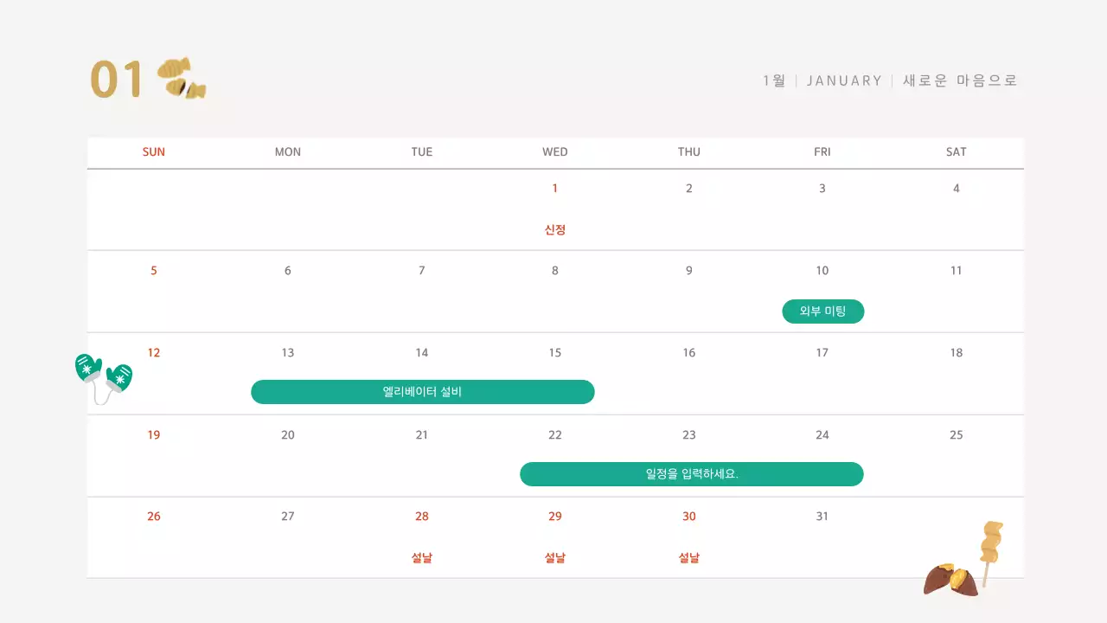Select the WED column header
Screen dimensions: 1107x623
click(x=555, y=152)
